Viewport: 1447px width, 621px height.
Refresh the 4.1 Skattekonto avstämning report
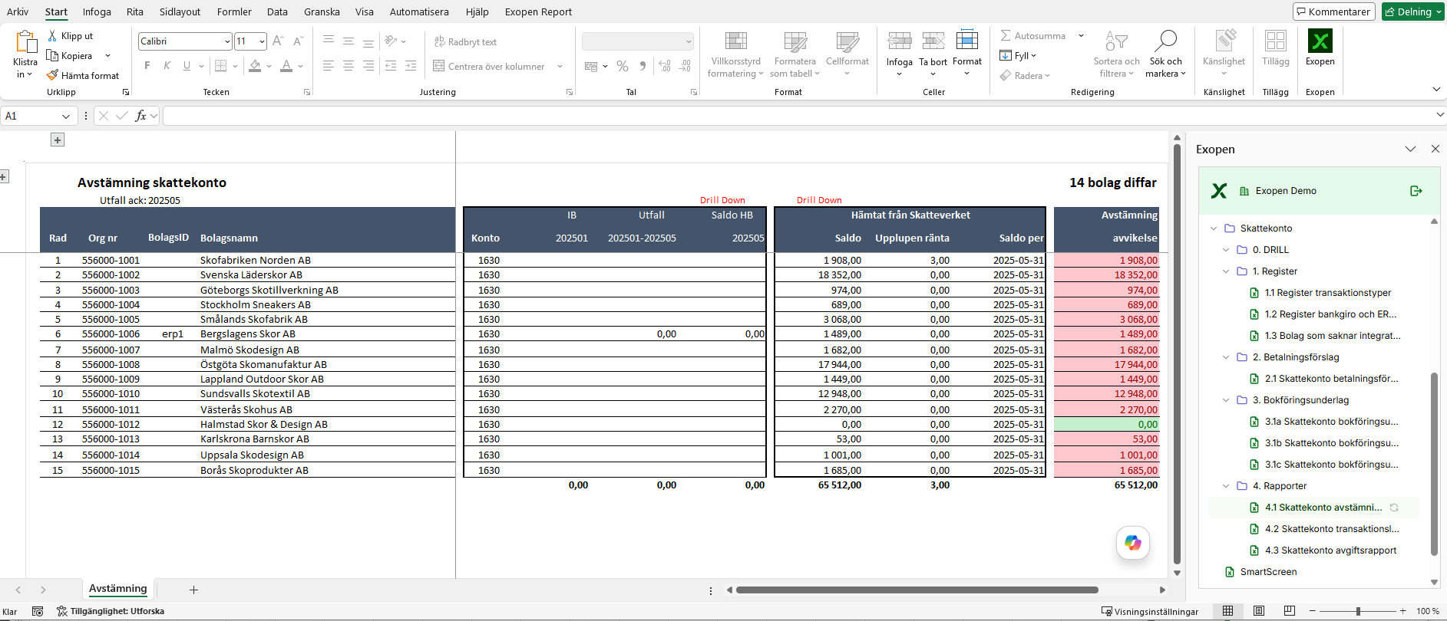[1394, 508]
